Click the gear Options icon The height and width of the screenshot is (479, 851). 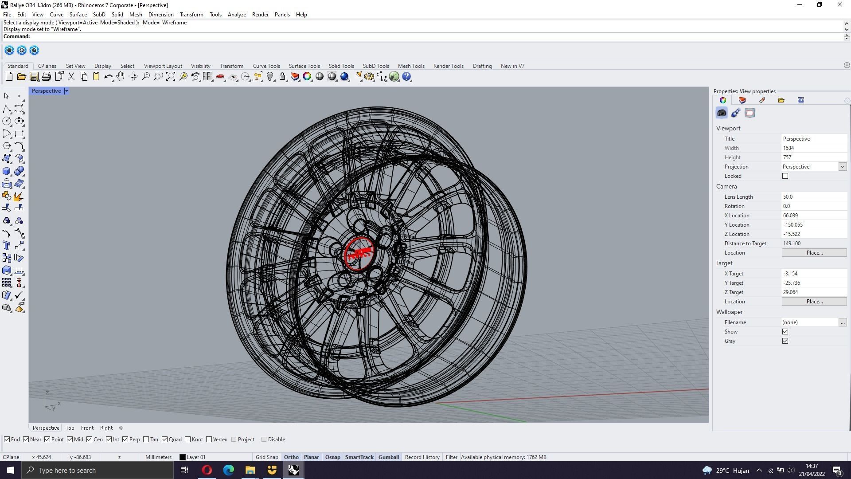coord(369,77)
